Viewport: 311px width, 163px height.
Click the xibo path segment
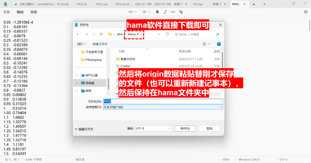pyautogui.click(x=120, y=34)
